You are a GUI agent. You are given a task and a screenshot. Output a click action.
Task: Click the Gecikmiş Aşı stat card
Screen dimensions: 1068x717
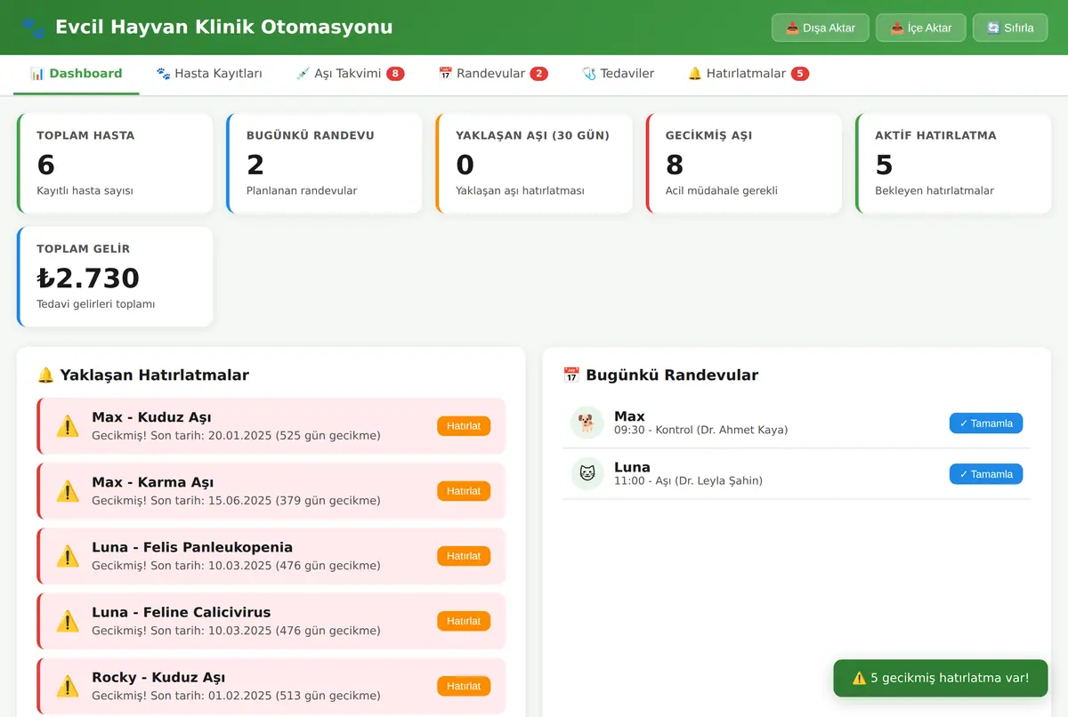click(x=744, y=164)
